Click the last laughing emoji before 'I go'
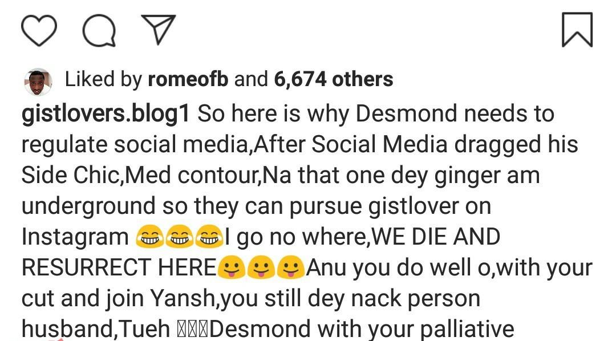 point(209,237)
